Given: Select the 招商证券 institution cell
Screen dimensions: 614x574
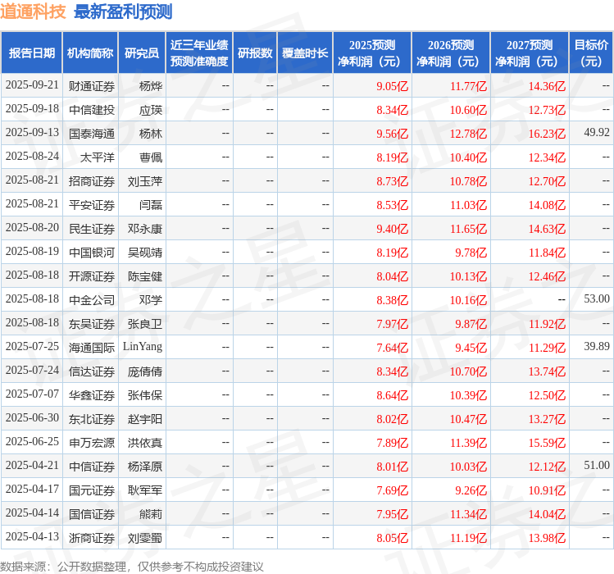Looking at the screenshot, I should point(92,181).
